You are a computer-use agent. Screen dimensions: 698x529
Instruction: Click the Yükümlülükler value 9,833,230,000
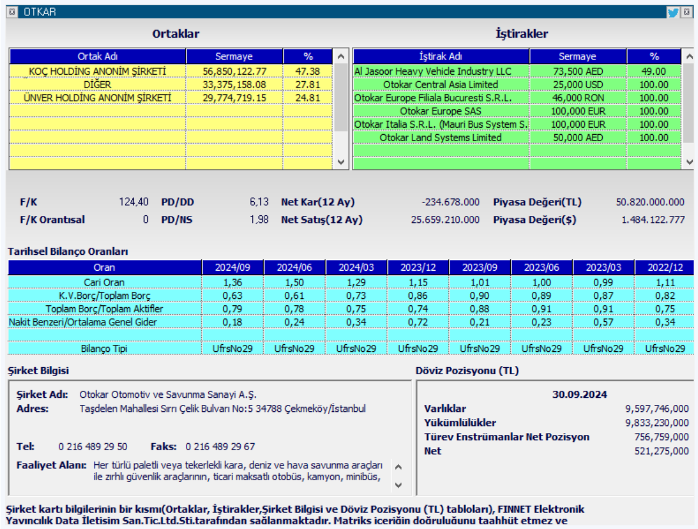coord(657,422)
